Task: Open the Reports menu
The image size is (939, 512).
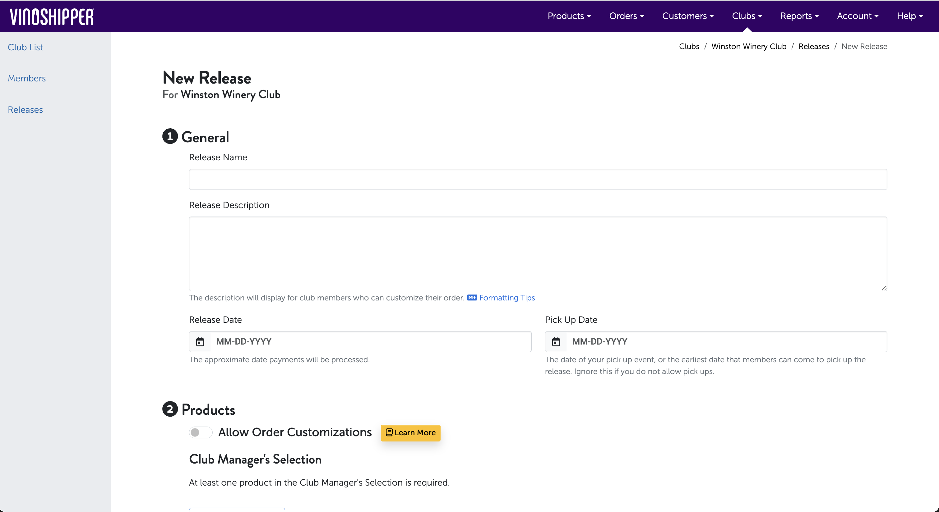Action: coord(799,16)
